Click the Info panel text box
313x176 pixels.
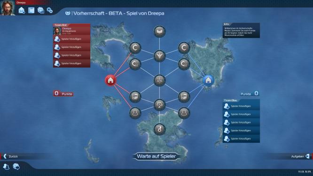(241, 31)
